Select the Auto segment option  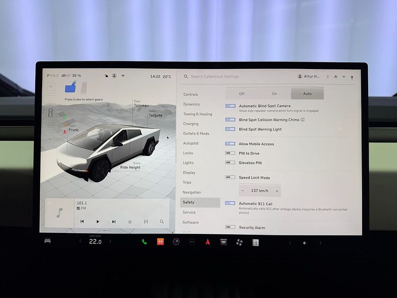tap(307, 94)
